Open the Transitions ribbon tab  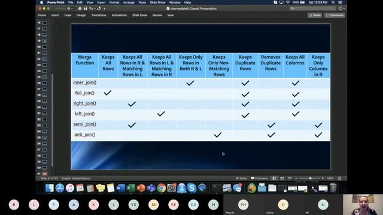pyautogui.click(x=99, y=15)
